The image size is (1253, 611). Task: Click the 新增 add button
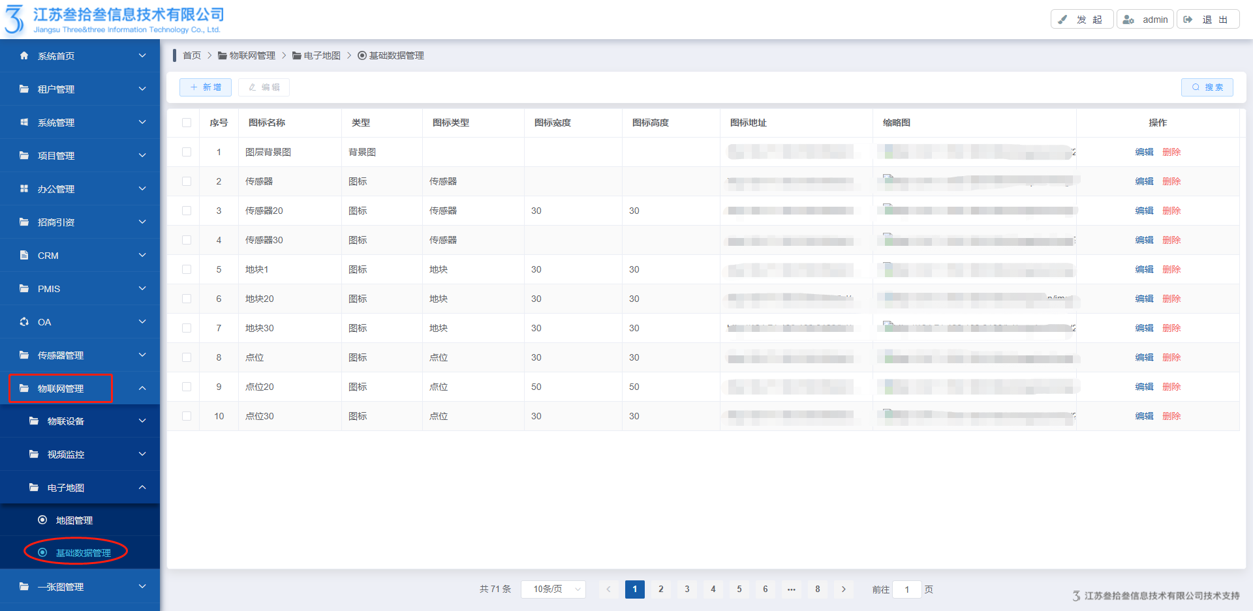pyautogui.click(x=206, y=87)
